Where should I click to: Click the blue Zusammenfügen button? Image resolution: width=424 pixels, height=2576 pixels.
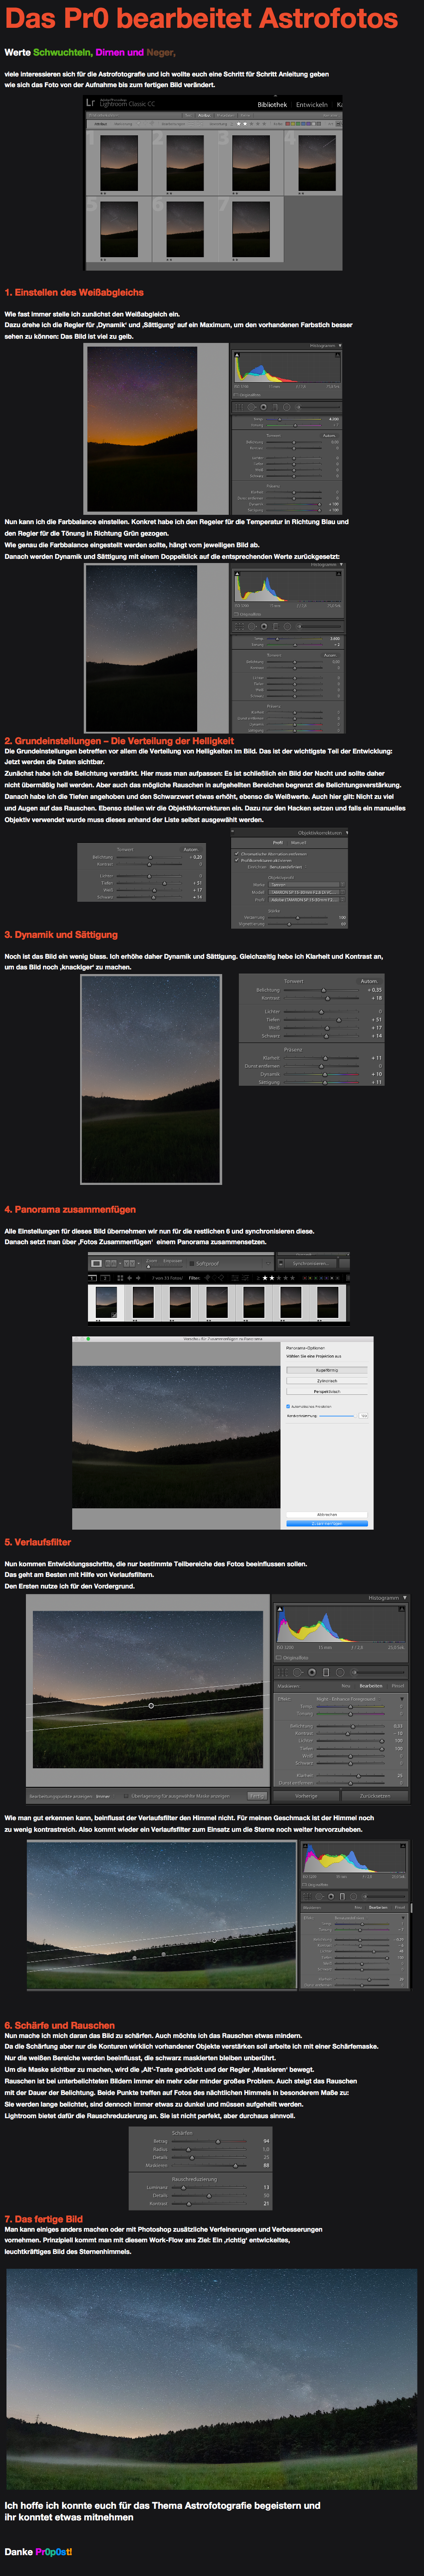click(x=327, y=1524)
